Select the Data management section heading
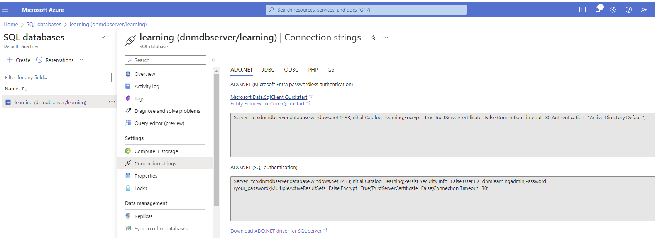 (x=146, y=203)
